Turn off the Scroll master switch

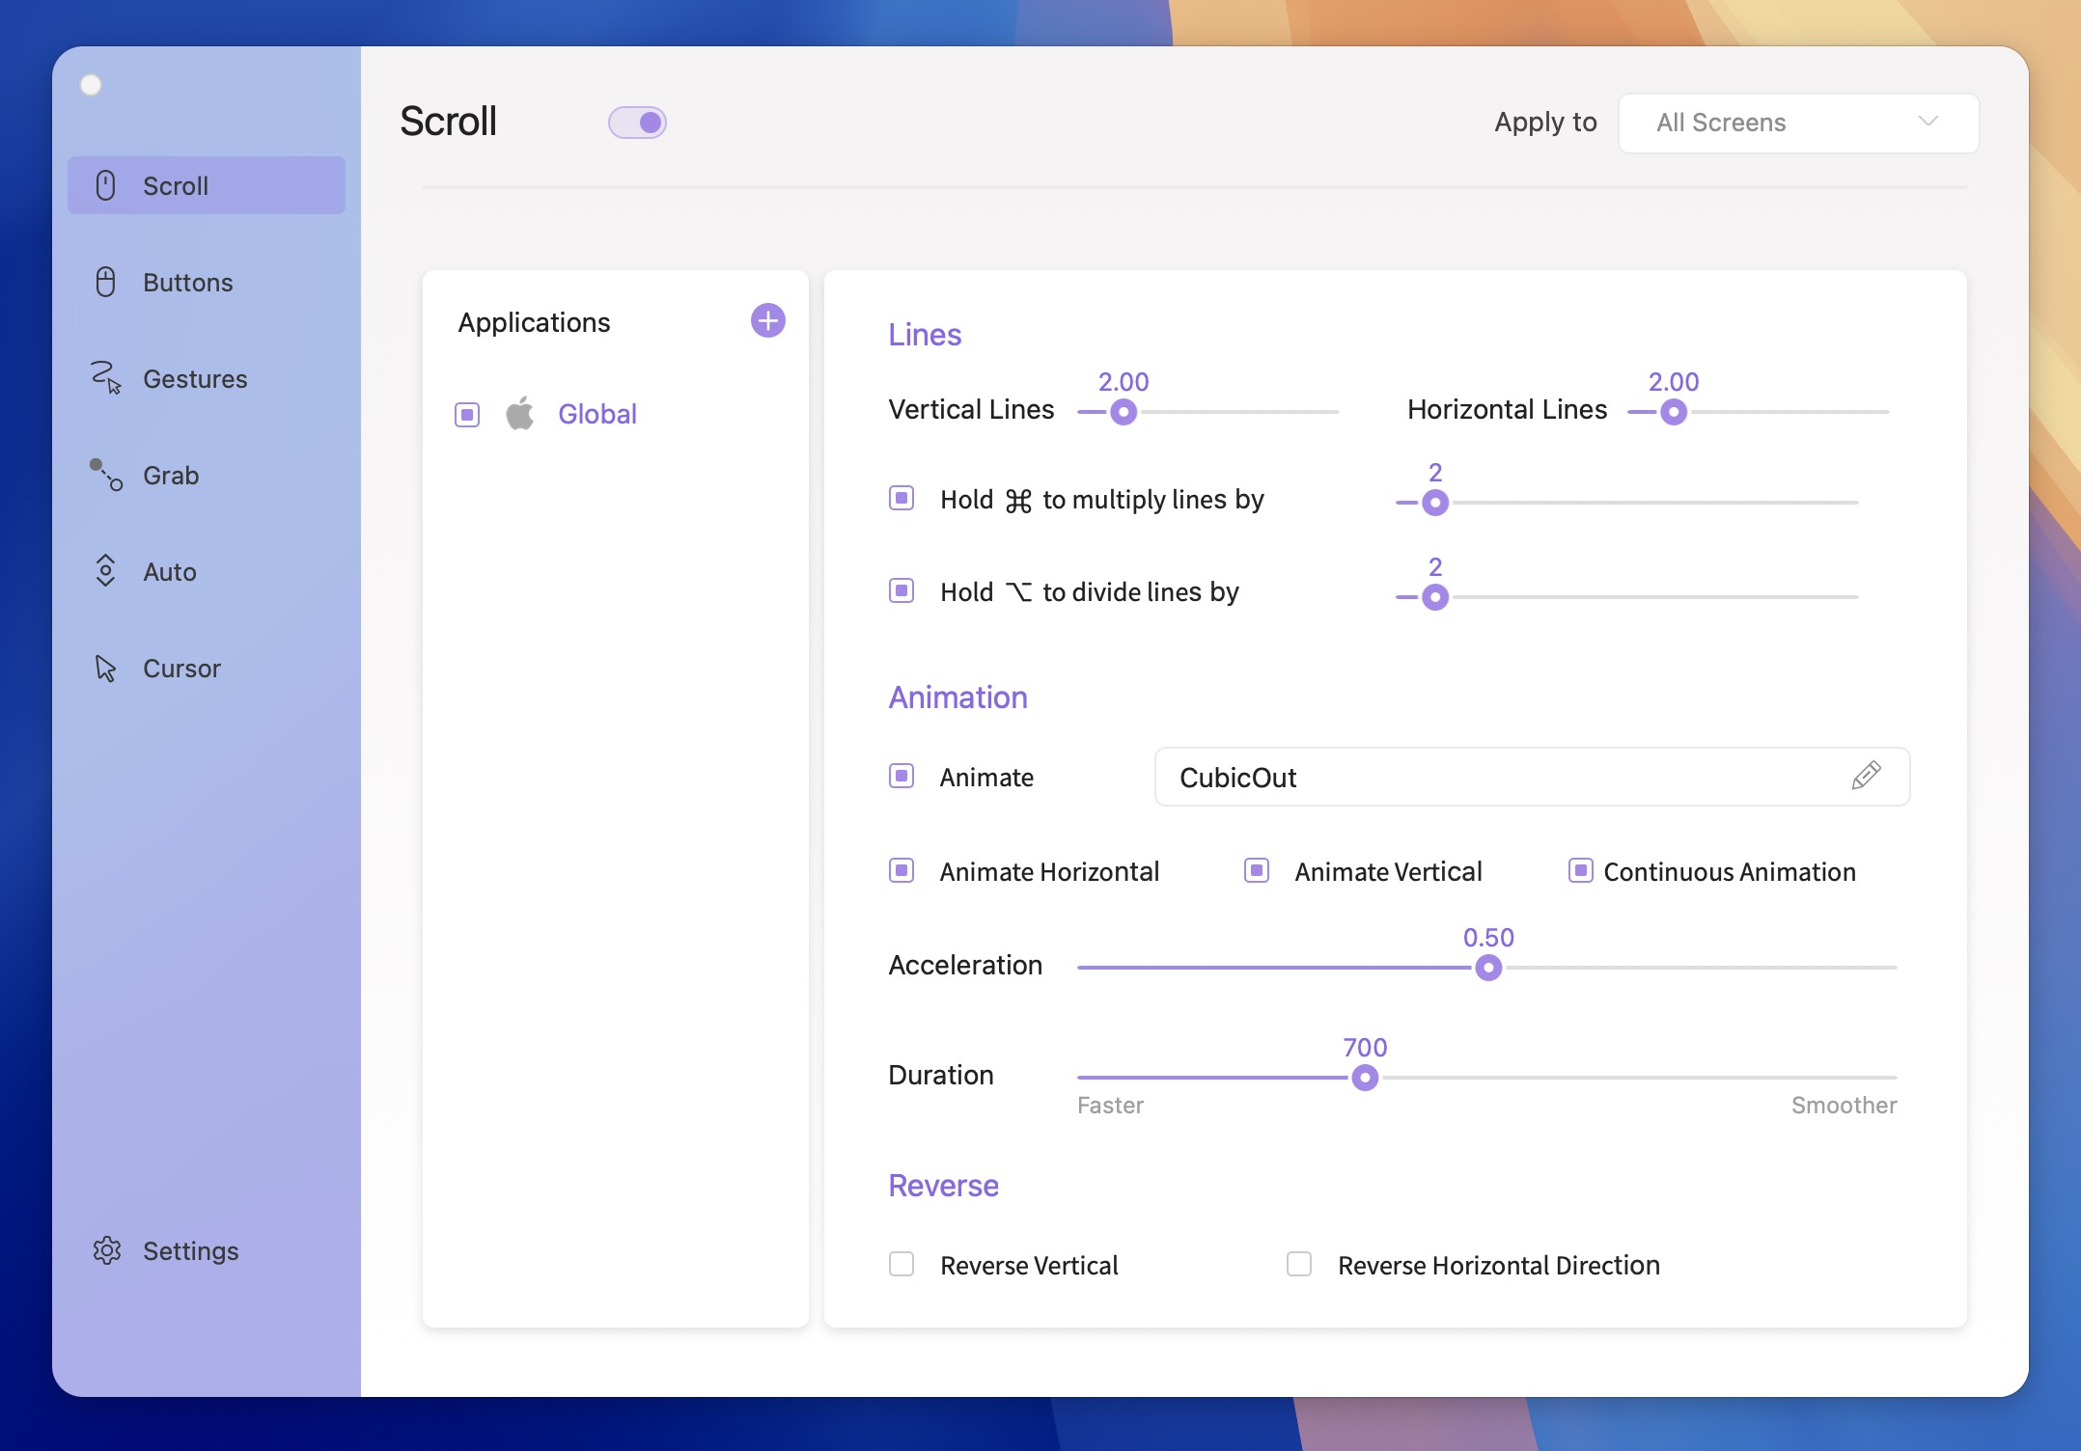[637, 123]
